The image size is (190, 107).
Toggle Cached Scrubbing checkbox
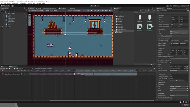[x=170, y=41]
